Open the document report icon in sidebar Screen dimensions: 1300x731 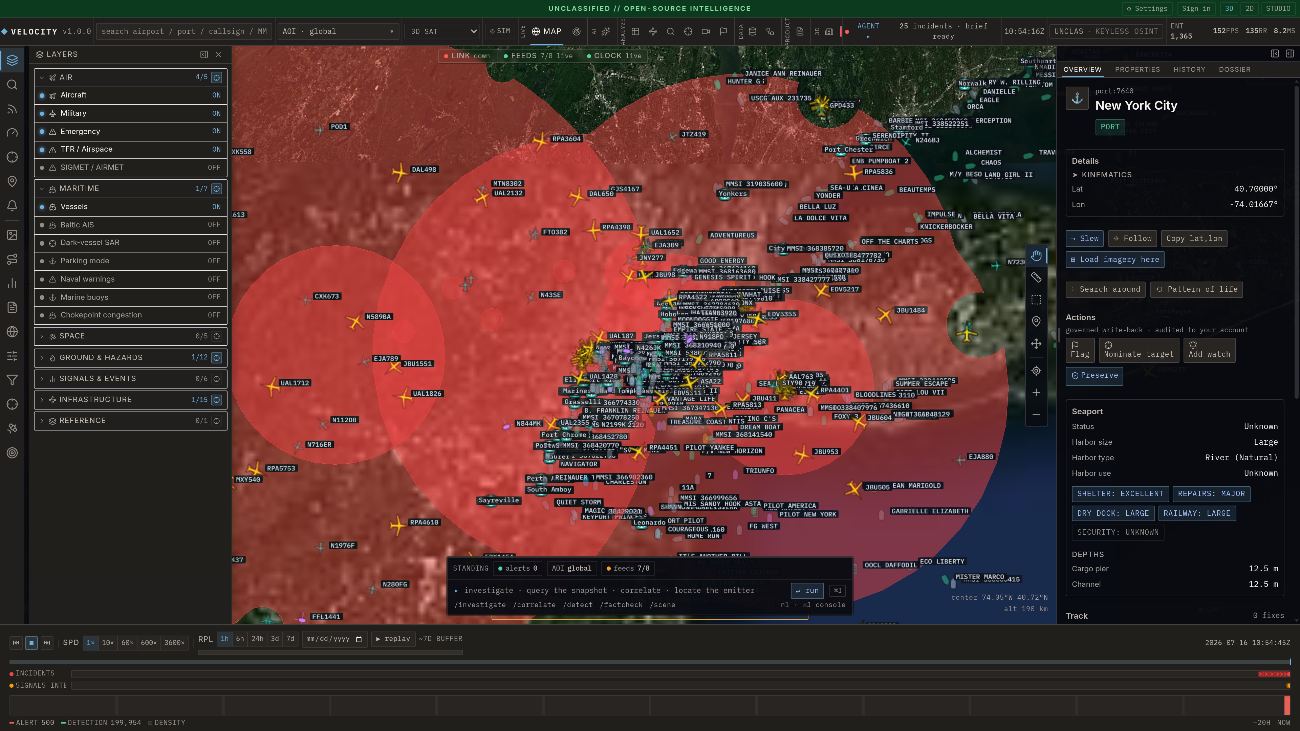[12, 307]
